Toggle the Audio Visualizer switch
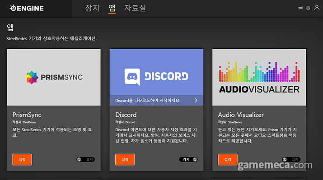The height and width of the screenshot is (180, 323). click(291, 159)
